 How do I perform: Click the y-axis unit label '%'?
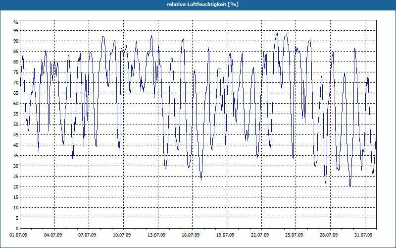tap(16, 22)
